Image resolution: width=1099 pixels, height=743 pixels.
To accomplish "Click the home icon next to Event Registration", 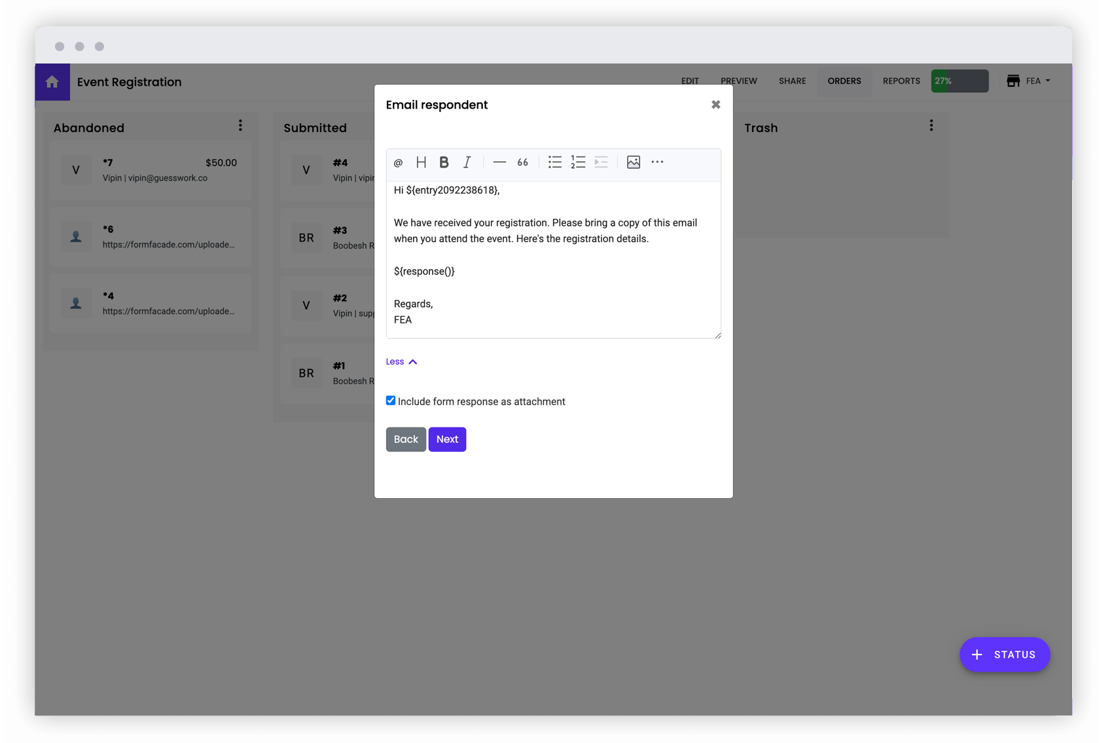I will point(52,81).
